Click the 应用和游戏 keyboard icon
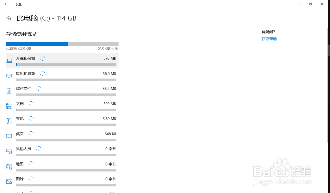330x193 pixels. pyautogui.click(x=9, y=76)
